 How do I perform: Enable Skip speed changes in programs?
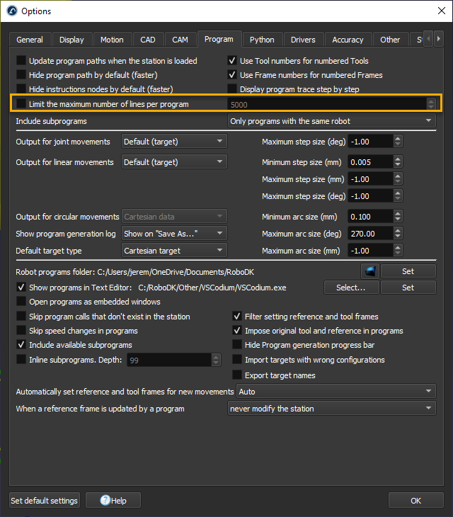coord(22,331)
